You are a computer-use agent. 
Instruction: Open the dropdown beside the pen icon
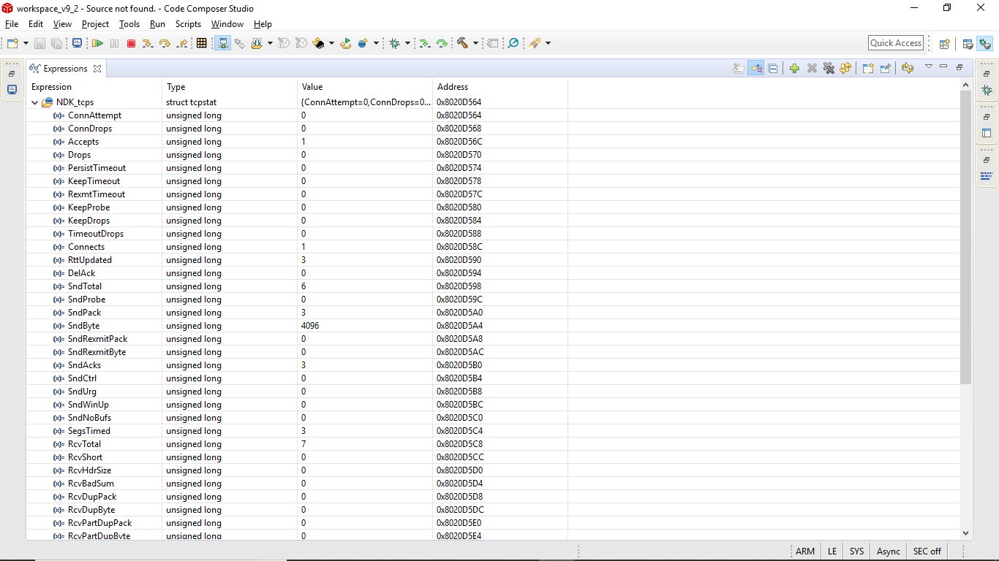click(548, 43)
